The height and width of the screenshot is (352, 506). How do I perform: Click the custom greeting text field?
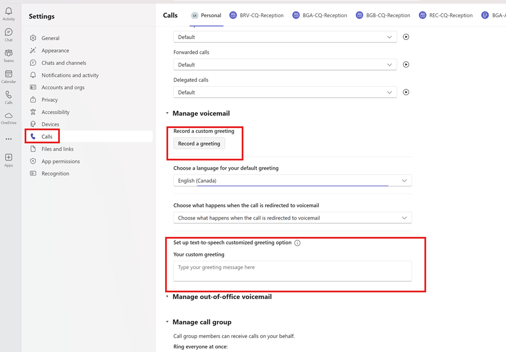[x=292, y=271]
